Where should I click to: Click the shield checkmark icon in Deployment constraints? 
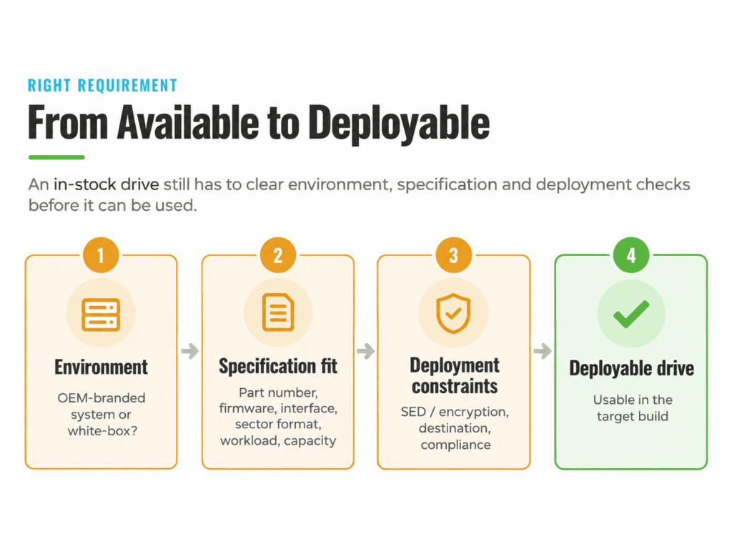[x=453, y=313]
